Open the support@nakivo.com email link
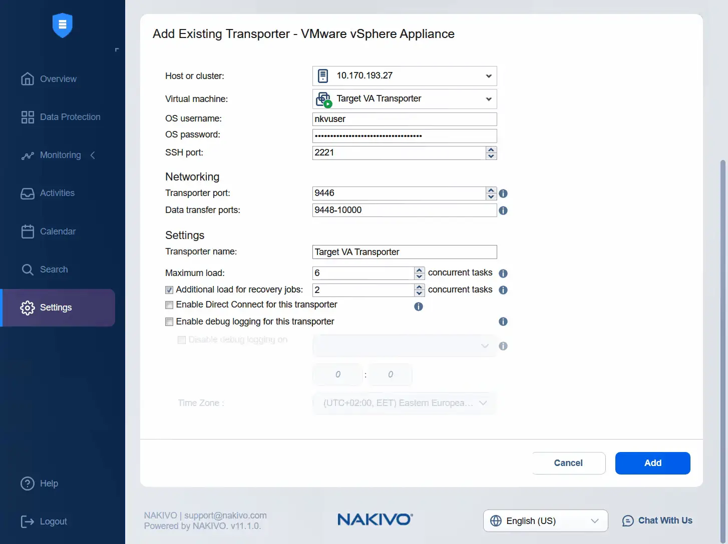This screenshot has height=544, width=728. (x=224, y=515)
